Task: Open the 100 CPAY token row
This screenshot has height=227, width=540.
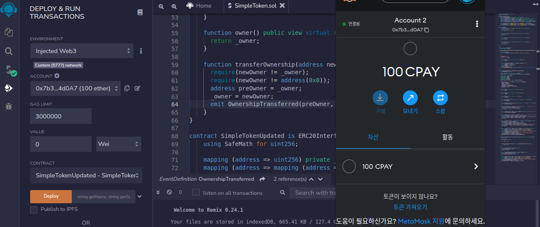Action: click(x=410, y=166)
